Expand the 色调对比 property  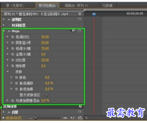[x=8, y=37]
